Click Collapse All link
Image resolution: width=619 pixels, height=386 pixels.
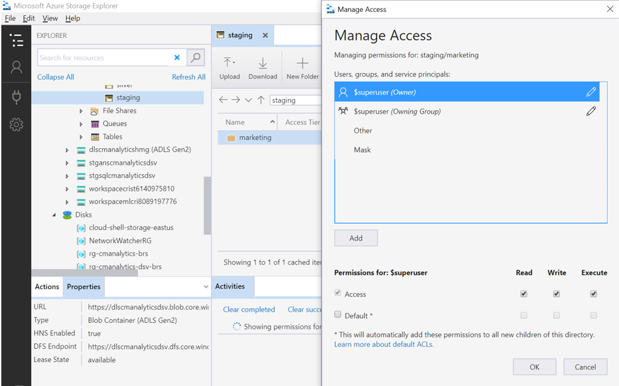(x=56, y=77)
